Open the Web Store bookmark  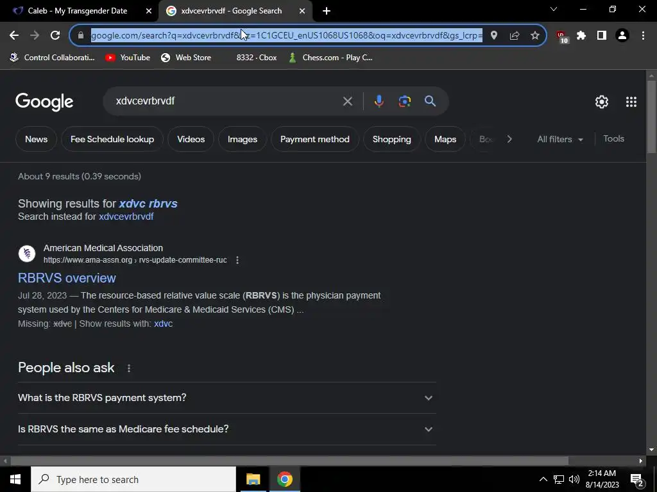186,58
